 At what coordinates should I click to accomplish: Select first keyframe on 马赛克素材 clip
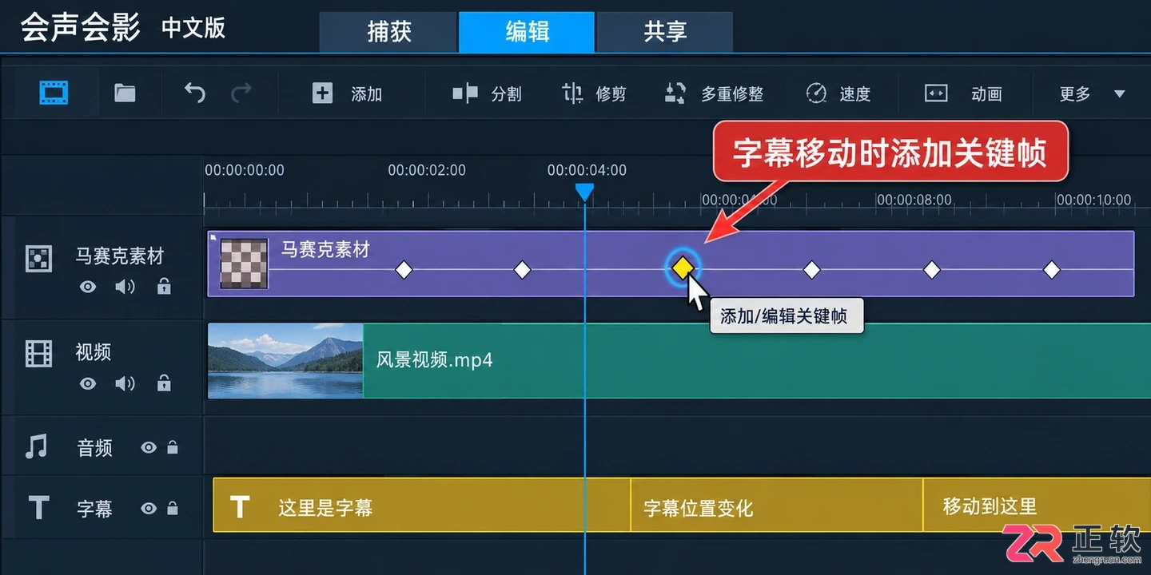pos(404,270)
